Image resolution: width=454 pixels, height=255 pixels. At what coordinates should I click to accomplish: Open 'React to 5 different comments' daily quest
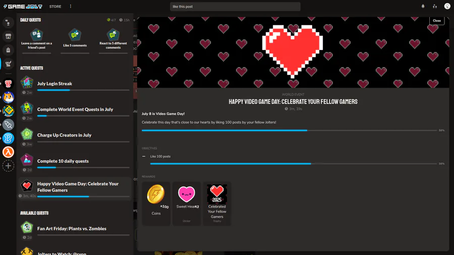tap(113, 41)
